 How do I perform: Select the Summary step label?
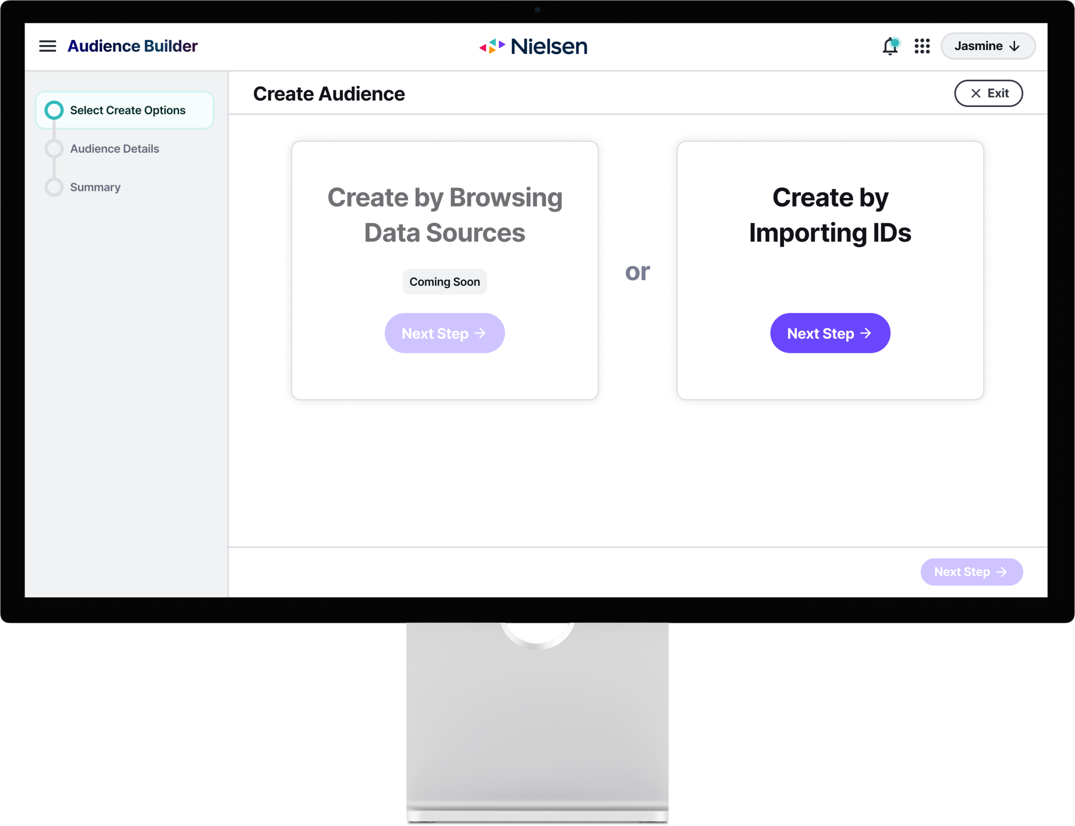95,187
